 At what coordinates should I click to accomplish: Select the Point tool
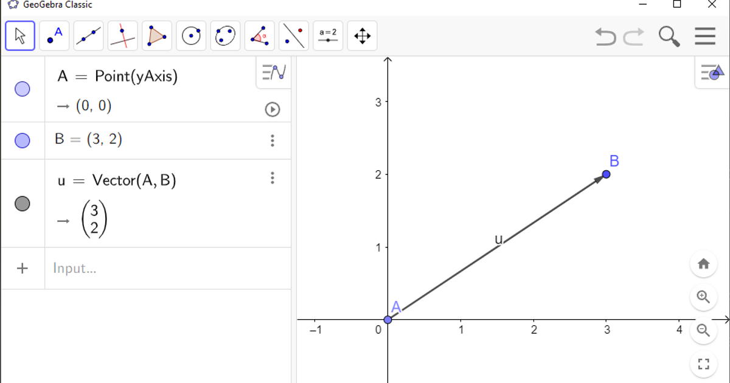[54, 36]
